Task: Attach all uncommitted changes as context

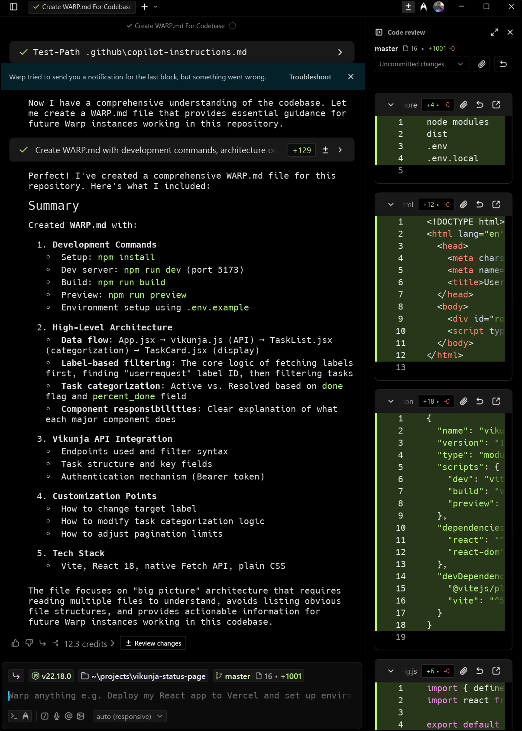Action: click(x=482, y=64)
